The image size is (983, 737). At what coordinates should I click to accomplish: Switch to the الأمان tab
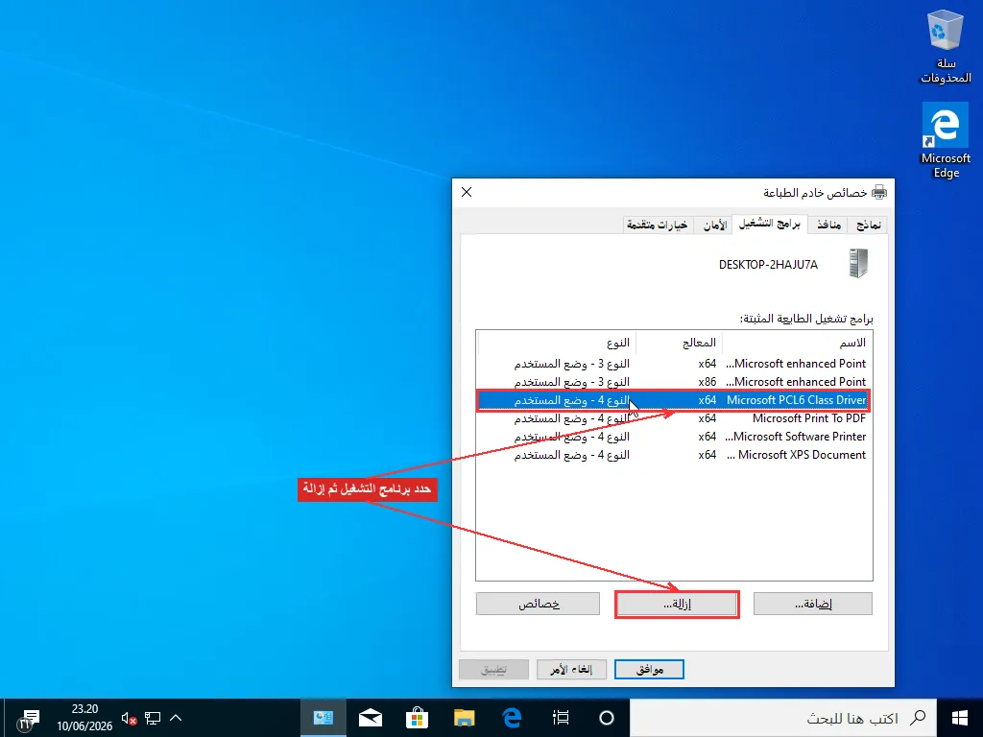click(x=714, y=225)
